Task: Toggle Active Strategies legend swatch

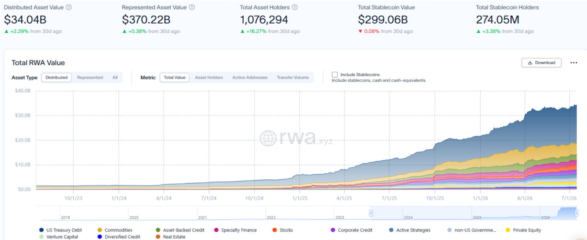Action: click(x=391, y=230)
